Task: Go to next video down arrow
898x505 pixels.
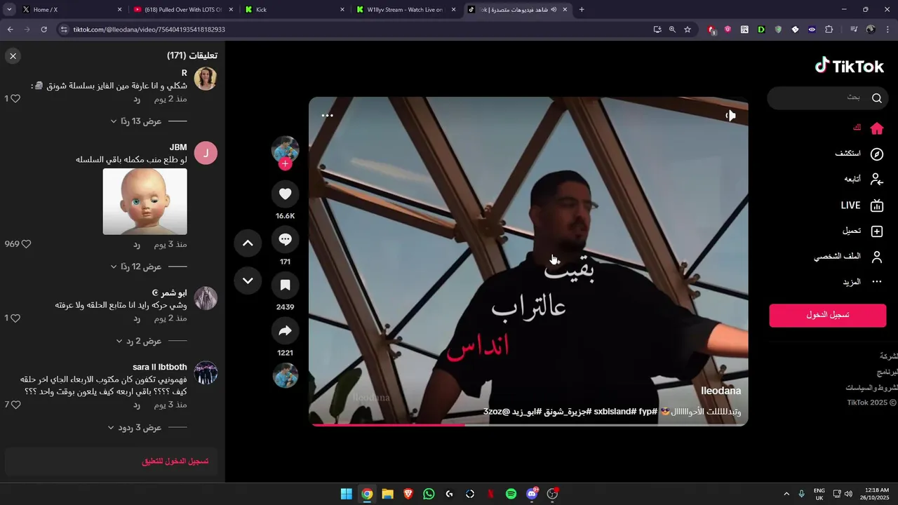Action: tap(248, 281)
